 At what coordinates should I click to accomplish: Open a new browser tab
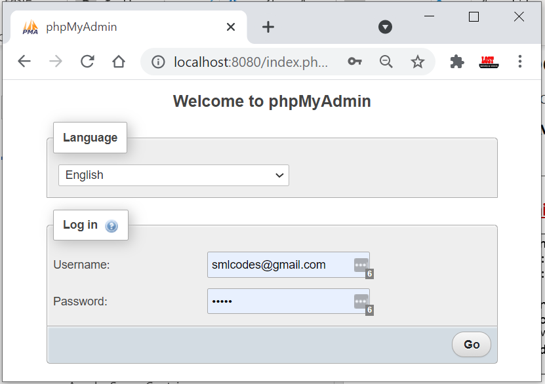pyautogui.click(x=268, y=27)
